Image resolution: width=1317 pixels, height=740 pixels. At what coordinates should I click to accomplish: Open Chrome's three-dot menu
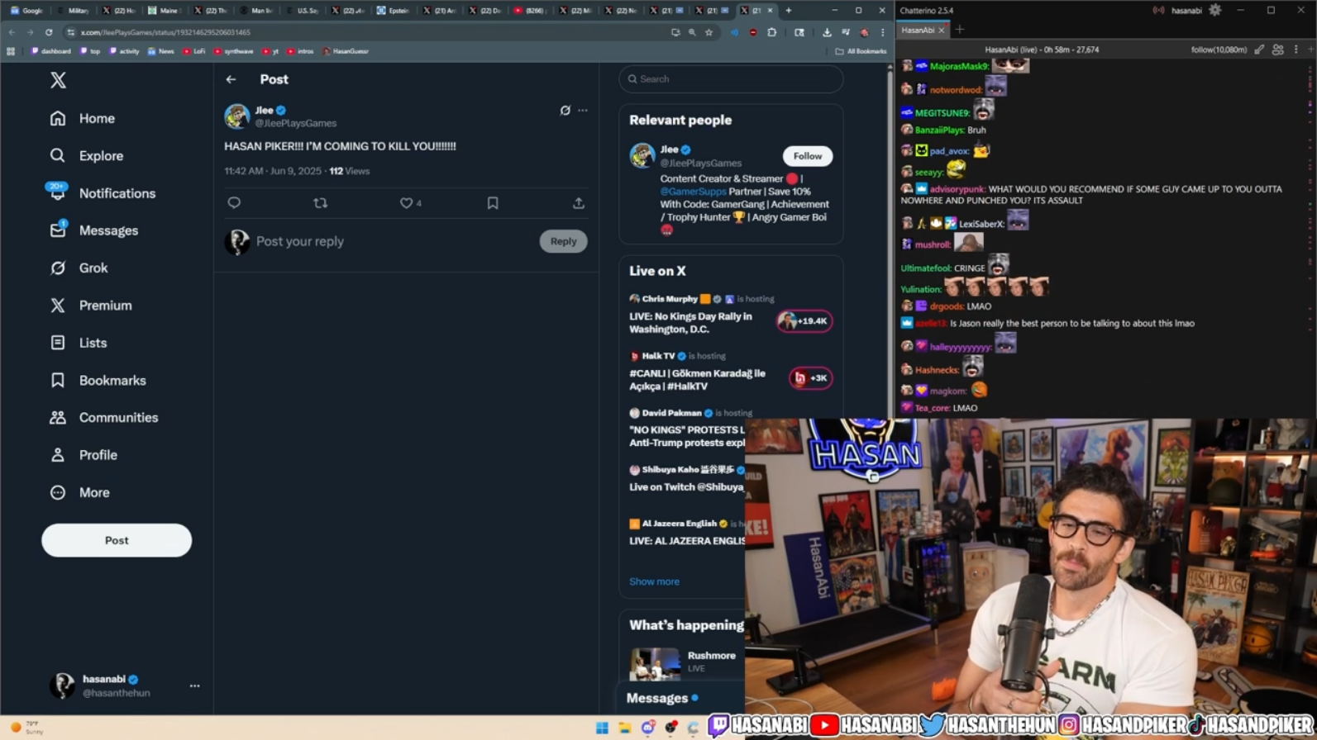[882, 32]
